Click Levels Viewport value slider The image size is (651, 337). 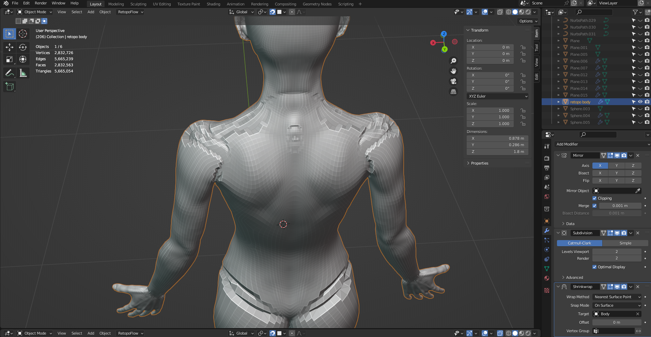tap(617, 252)
